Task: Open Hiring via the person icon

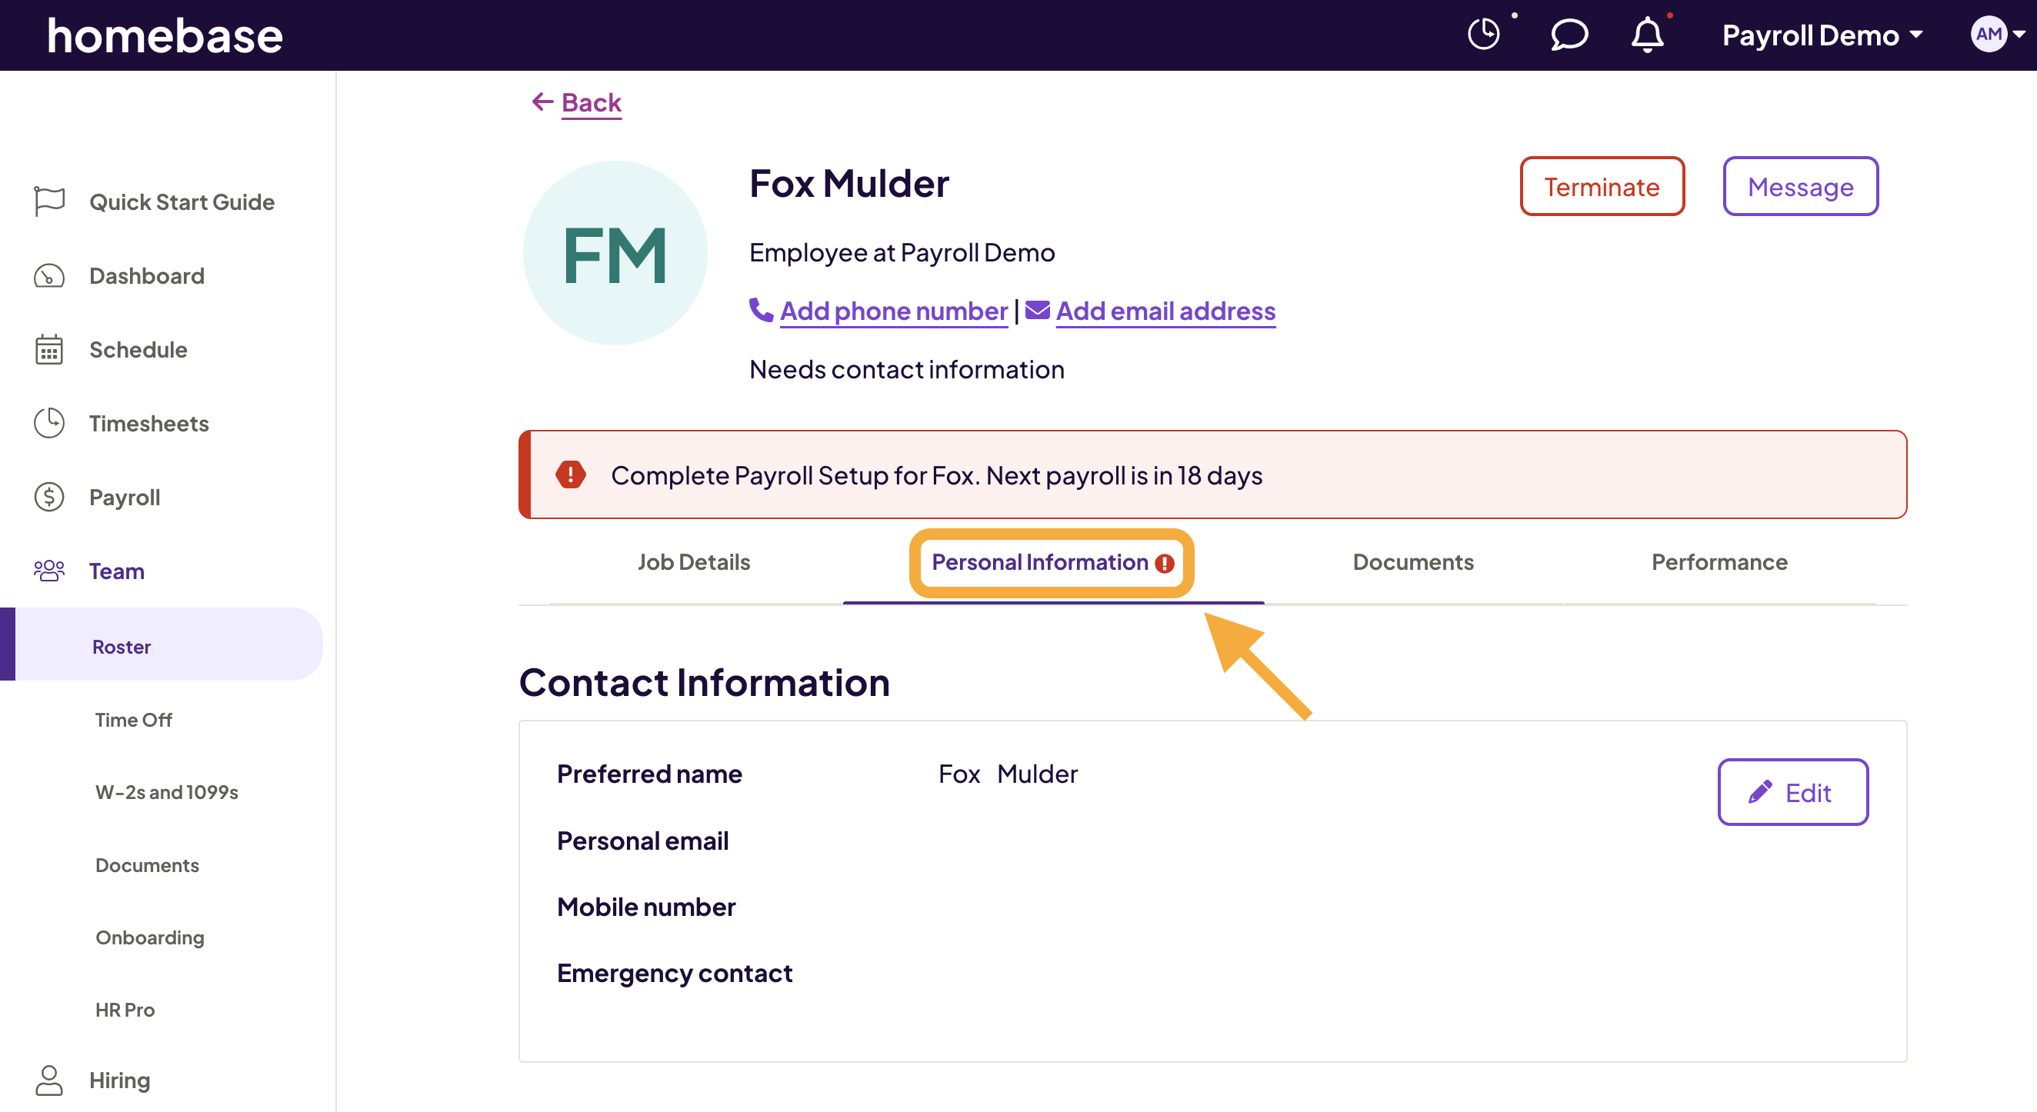Action: (x=48, y=1080)
